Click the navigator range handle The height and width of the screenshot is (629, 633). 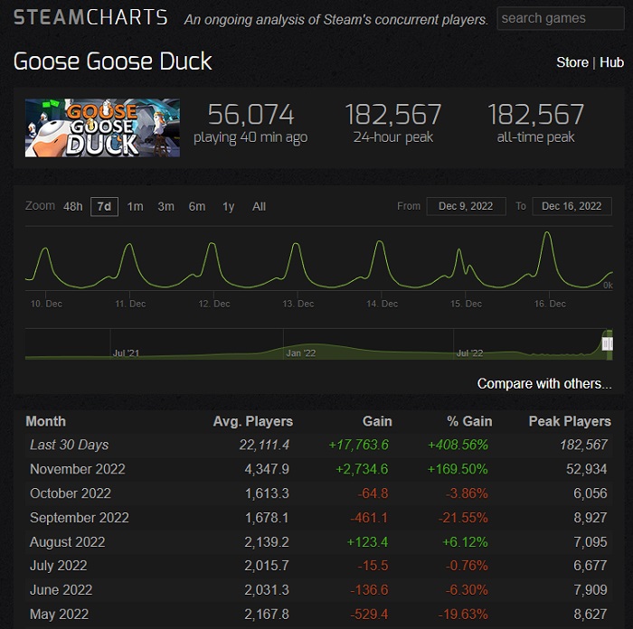[607, 343]
